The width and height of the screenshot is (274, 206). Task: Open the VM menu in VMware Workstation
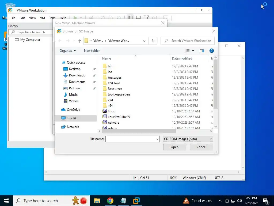pos(43,18)
